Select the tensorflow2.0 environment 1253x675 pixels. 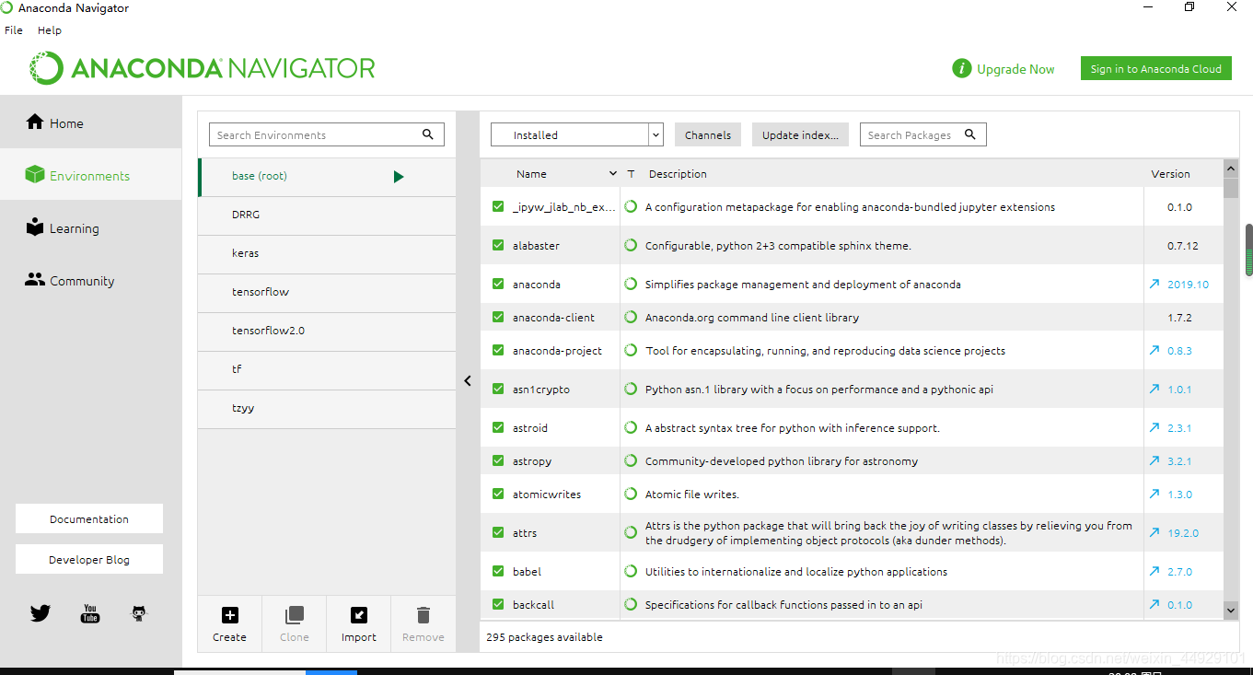tap(327, 331)
